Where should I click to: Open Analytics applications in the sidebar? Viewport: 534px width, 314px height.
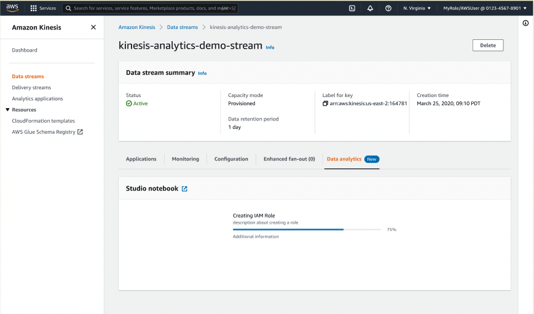(x=37, y=99)
